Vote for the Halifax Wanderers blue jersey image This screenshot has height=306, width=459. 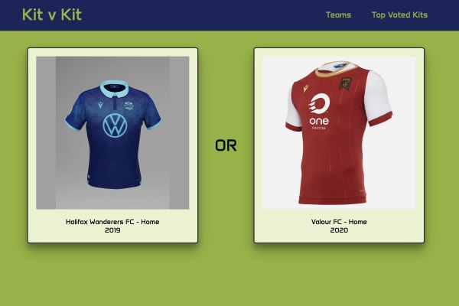(x=112, y=133)
